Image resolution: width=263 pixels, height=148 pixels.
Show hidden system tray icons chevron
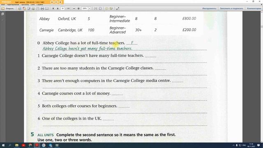(233, 145)
